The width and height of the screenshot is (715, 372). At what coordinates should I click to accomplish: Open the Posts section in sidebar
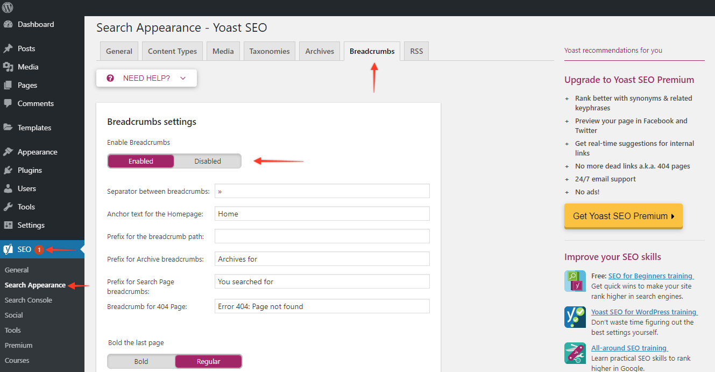[x=10, y=48]
